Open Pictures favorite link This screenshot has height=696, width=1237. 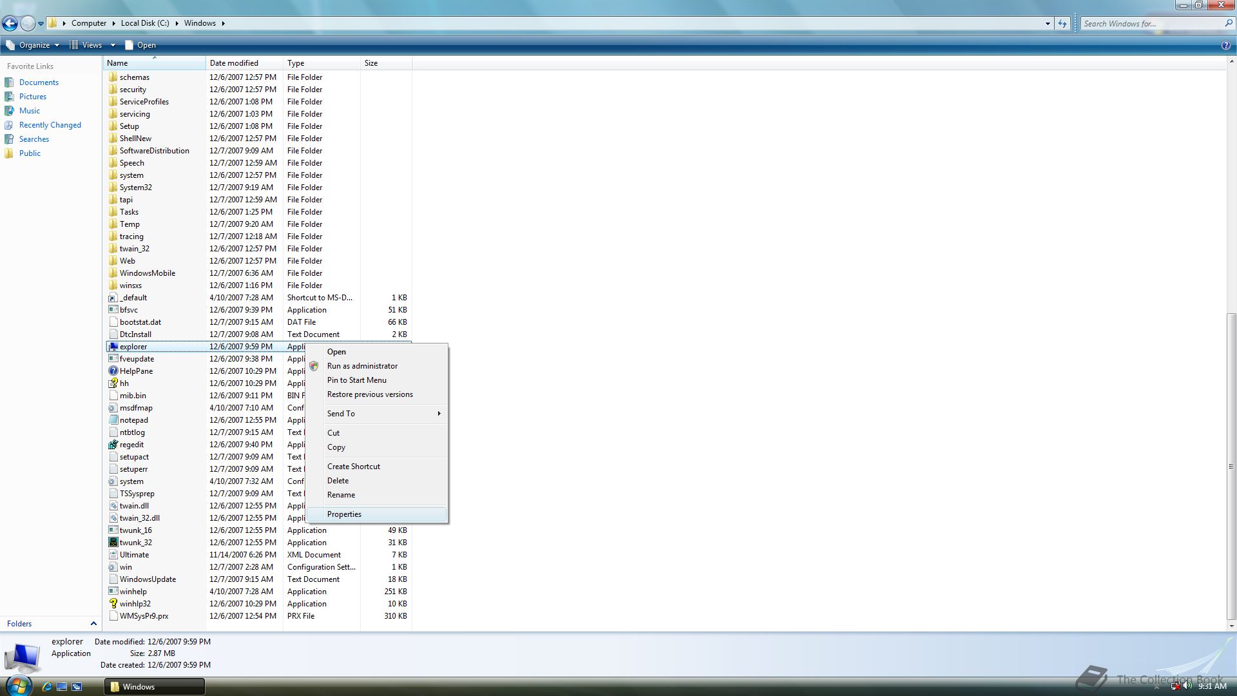[33, 97]
